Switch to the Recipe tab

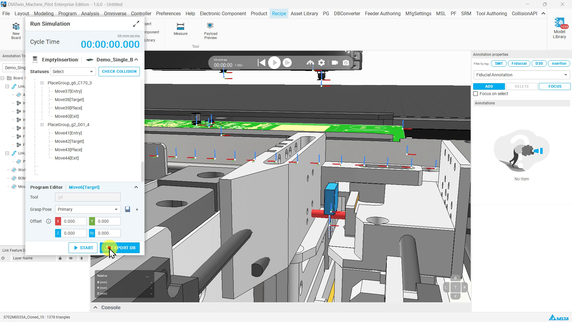pos(279,13)
